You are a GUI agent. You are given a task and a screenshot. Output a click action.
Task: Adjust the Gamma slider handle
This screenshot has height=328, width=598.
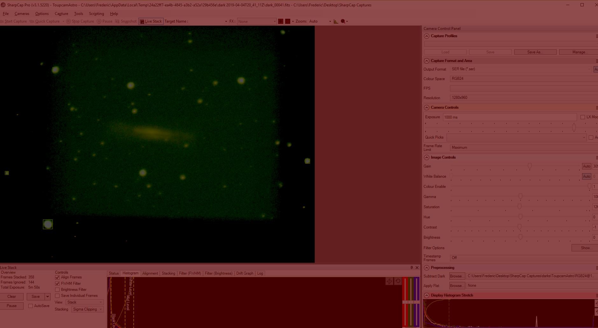[520, 196]
